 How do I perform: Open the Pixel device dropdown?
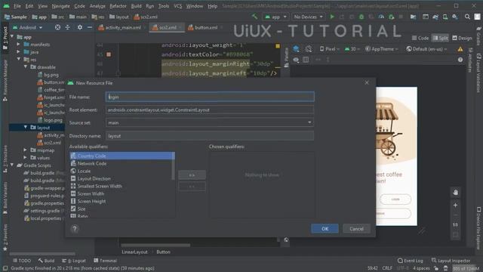pos(330,49)
